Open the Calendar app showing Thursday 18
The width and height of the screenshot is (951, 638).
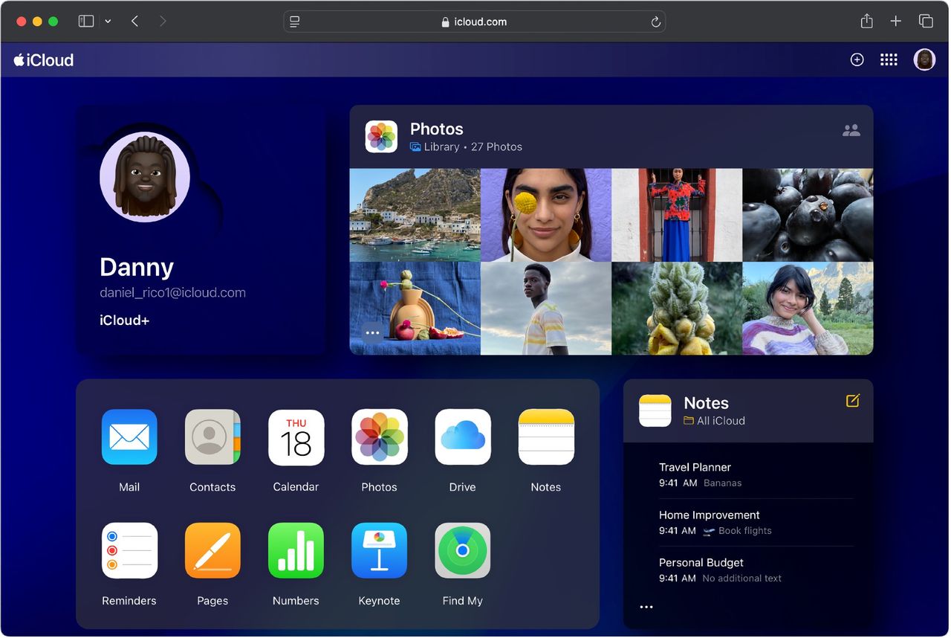point(295,437)
